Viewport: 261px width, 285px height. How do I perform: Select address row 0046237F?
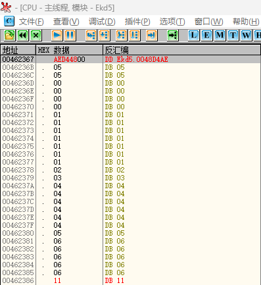point(130,225)
